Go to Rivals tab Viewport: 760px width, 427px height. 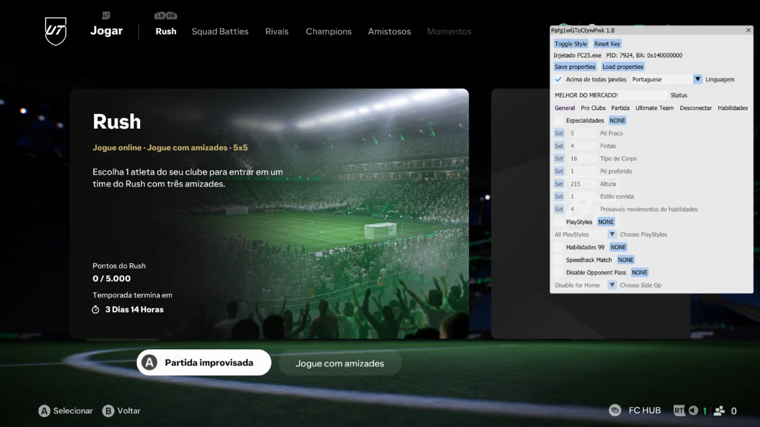[x=277, y=31]
